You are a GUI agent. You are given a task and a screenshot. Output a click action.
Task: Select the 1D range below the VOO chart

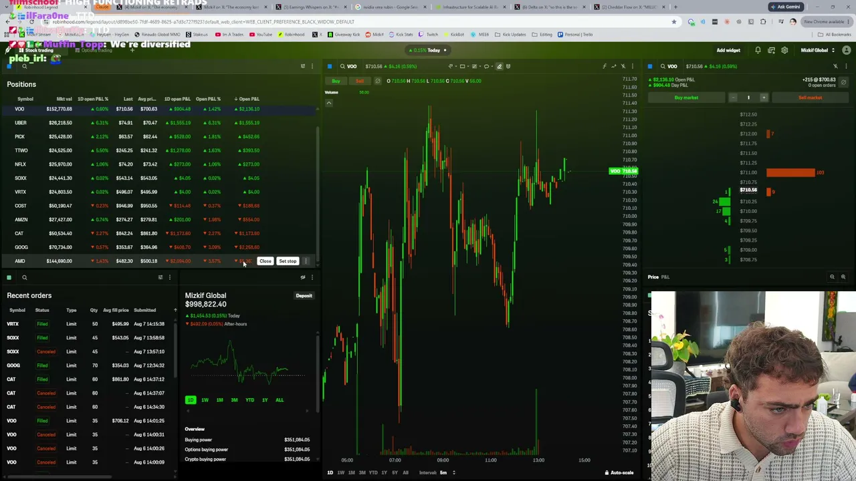point(330,472)
